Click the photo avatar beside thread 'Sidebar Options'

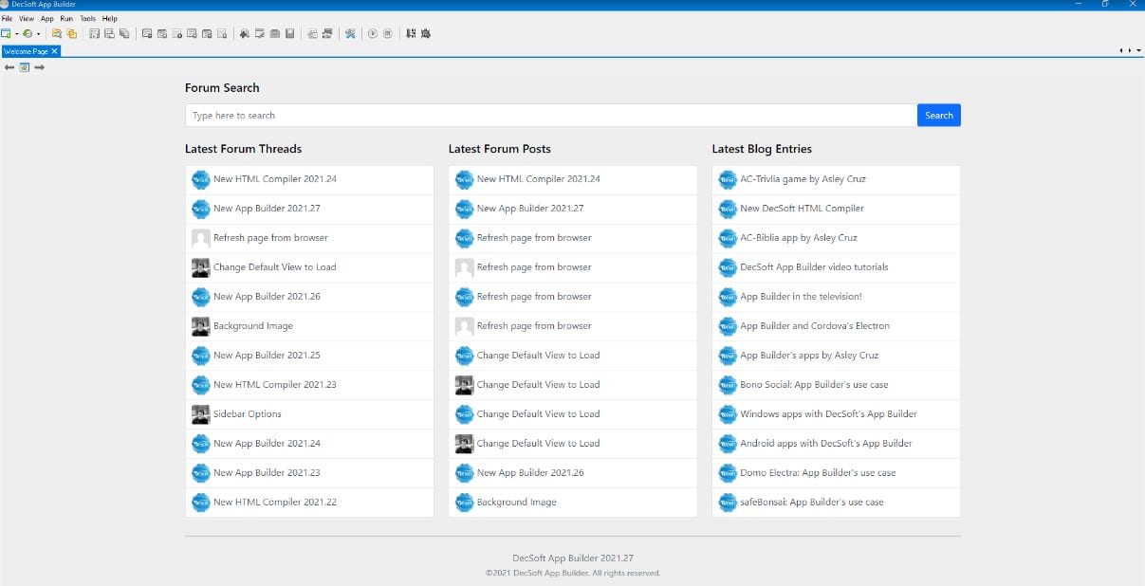[x=200, y=414]
